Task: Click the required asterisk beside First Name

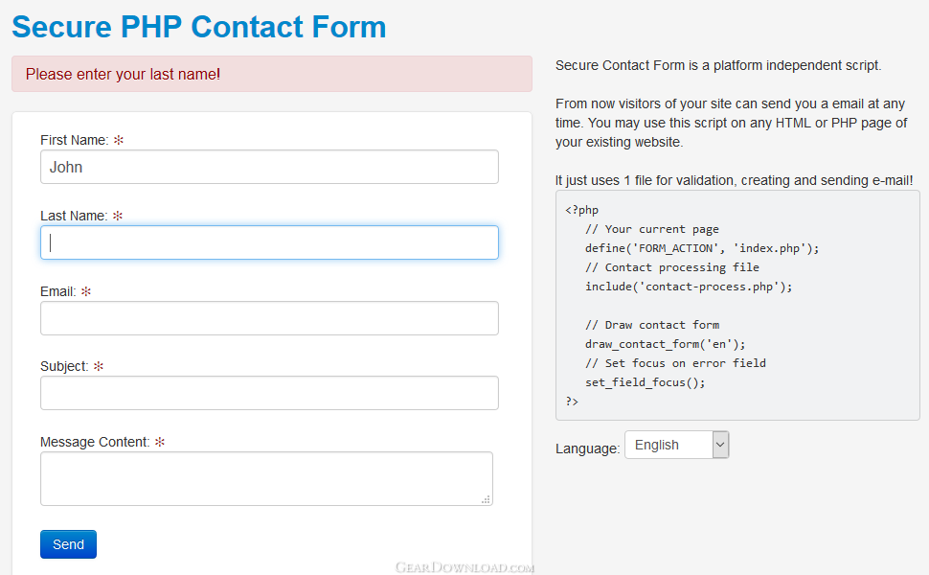Action: coord(119,140)
